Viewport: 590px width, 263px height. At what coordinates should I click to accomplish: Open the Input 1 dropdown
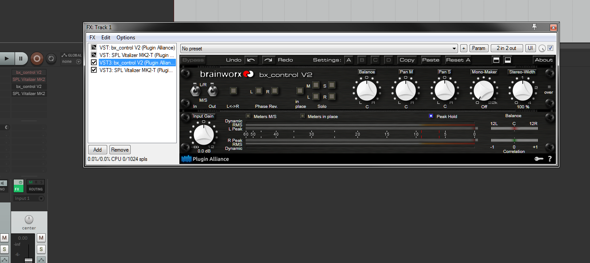click(29, 198)
